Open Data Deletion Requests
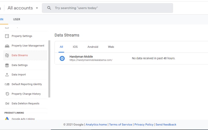Image resolution: width=208 pixels, height=130 pixels. 25,103
